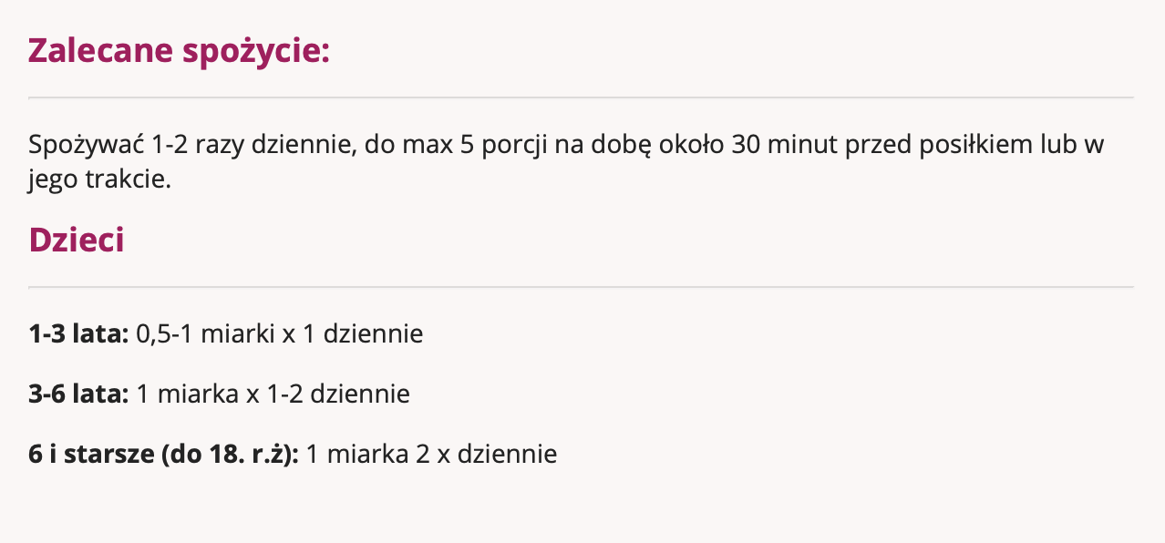Click the 'jego trakcie.' line
Viewport: 1165px width, 543px height.
click(x=99, y=179)
